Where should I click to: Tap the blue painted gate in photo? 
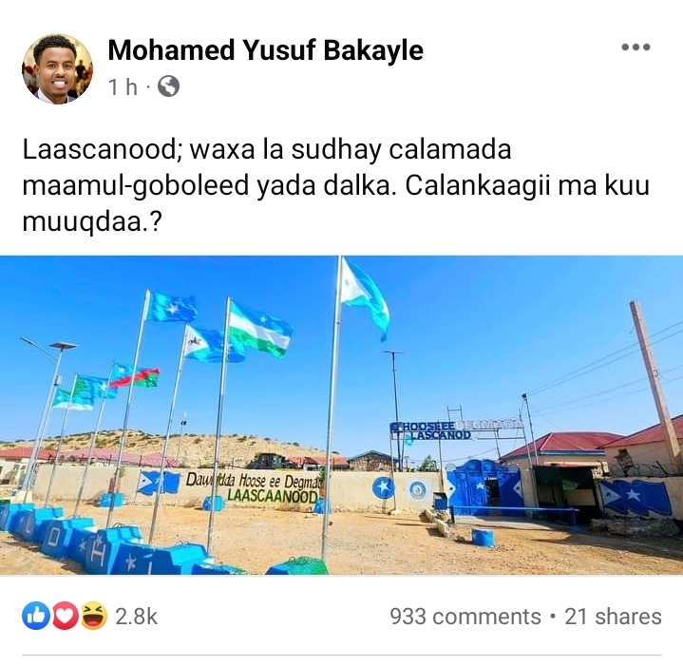(484, 488)
